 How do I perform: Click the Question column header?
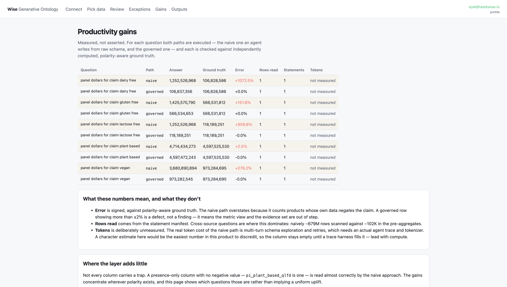[88, 70]
